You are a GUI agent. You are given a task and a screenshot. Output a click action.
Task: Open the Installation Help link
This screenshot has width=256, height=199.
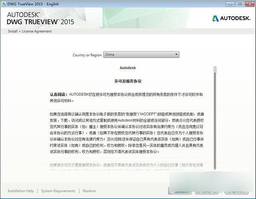pos(21,190)
